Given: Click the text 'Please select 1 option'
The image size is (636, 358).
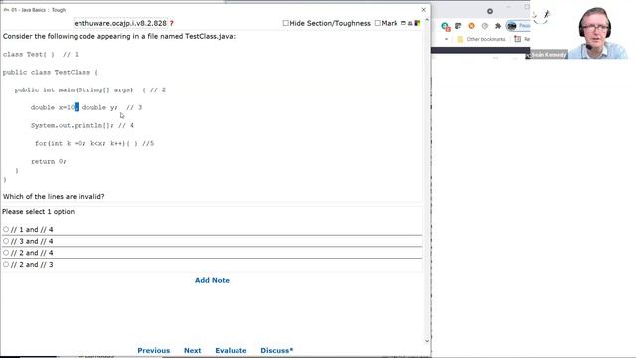Looking at the screenshot, I should click(38, 212).
